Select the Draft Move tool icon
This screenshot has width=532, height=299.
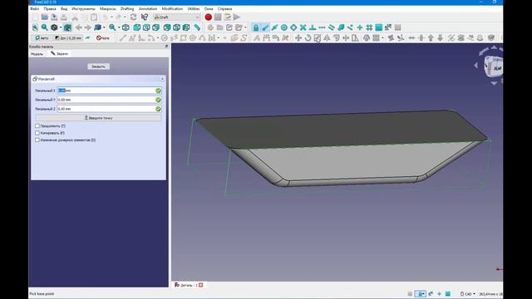click(298, 38)
